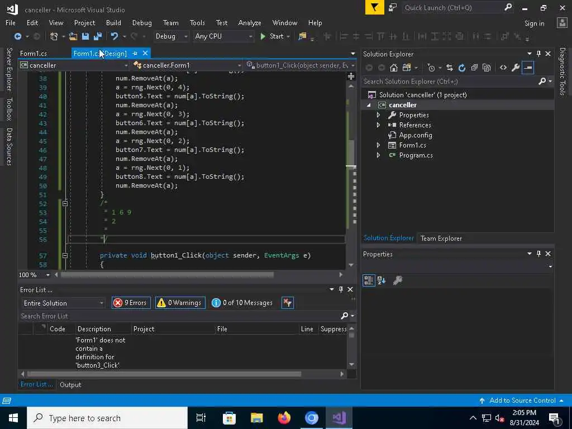Click the Navigate Backward arrow icon

(x=17, y=36)
